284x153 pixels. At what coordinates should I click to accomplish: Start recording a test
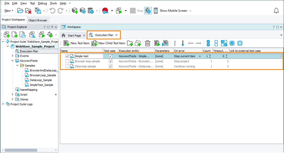click(105, 10)
